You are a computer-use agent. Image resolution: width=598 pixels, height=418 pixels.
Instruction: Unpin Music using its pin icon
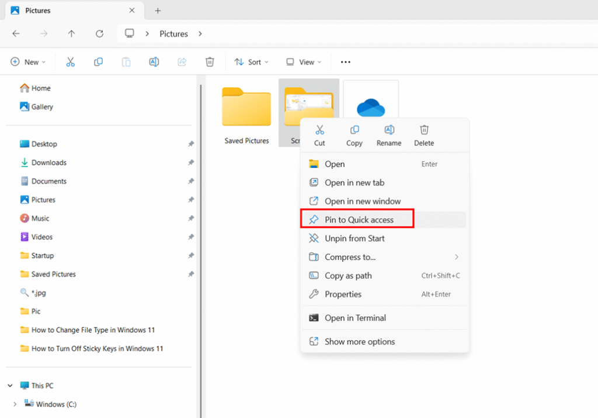[191, 218]
